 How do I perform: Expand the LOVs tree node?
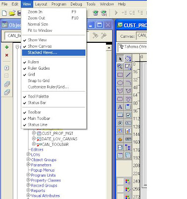click(28, 154)
